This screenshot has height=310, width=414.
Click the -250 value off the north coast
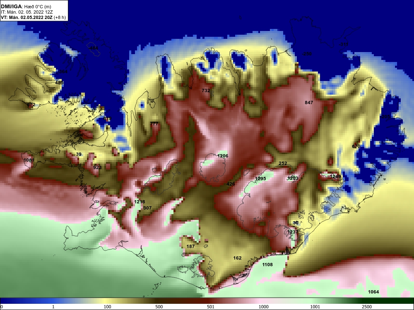(307, 54)
